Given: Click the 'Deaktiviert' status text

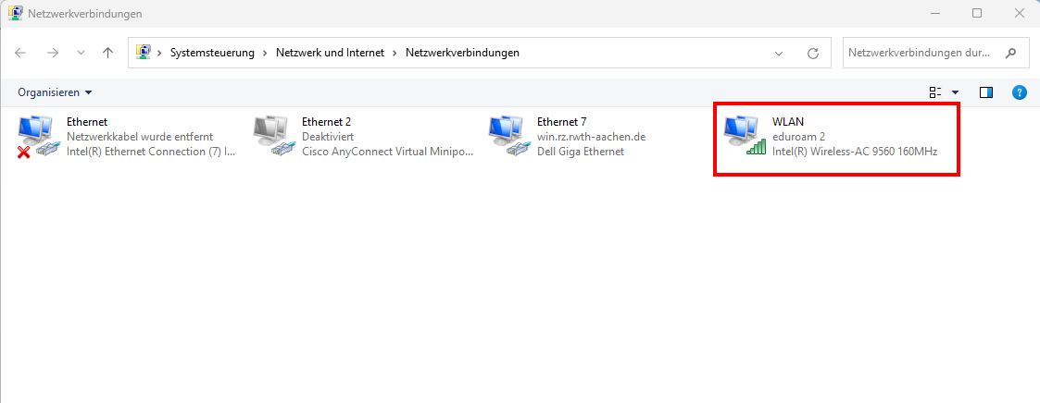Looking at the screenshot, I should click(x=328, y=136).
